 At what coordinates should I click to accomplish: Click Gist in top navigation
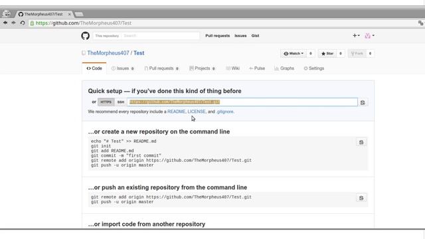point(255,36)
